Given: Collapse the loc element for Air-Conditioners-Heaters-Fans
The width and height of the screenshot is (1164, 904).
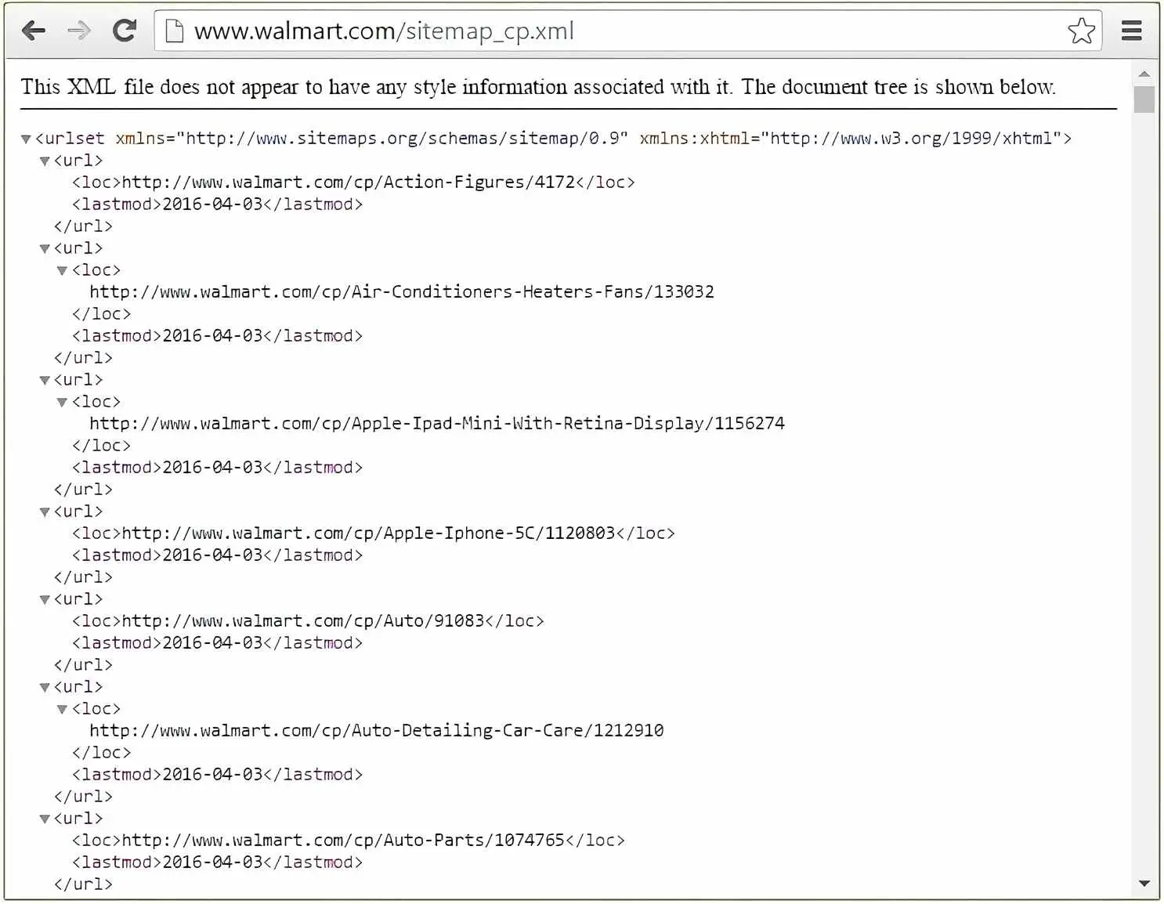Looking at the screenshot, I should point(61,270).
